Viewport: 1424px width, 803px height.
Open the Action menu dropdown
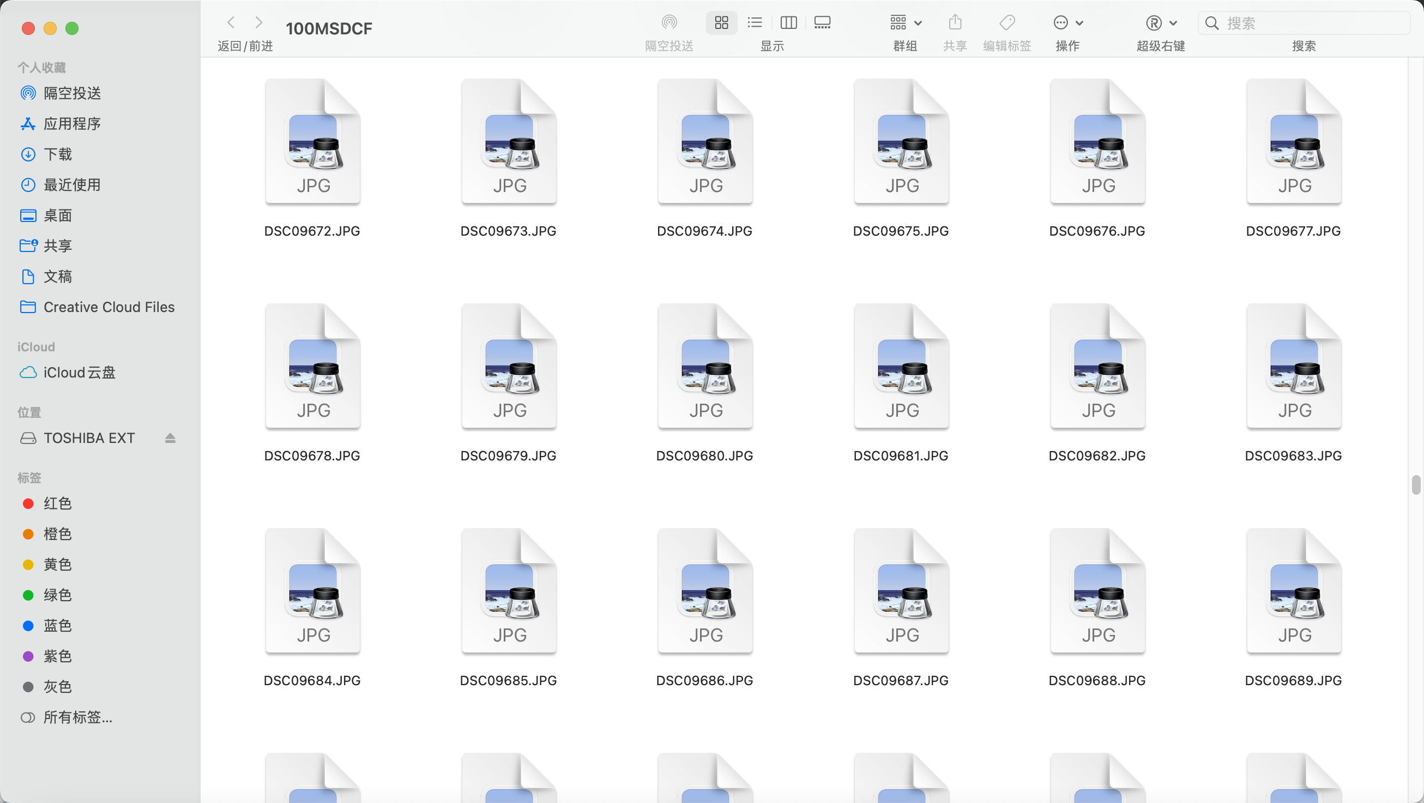pos(1067,23)
